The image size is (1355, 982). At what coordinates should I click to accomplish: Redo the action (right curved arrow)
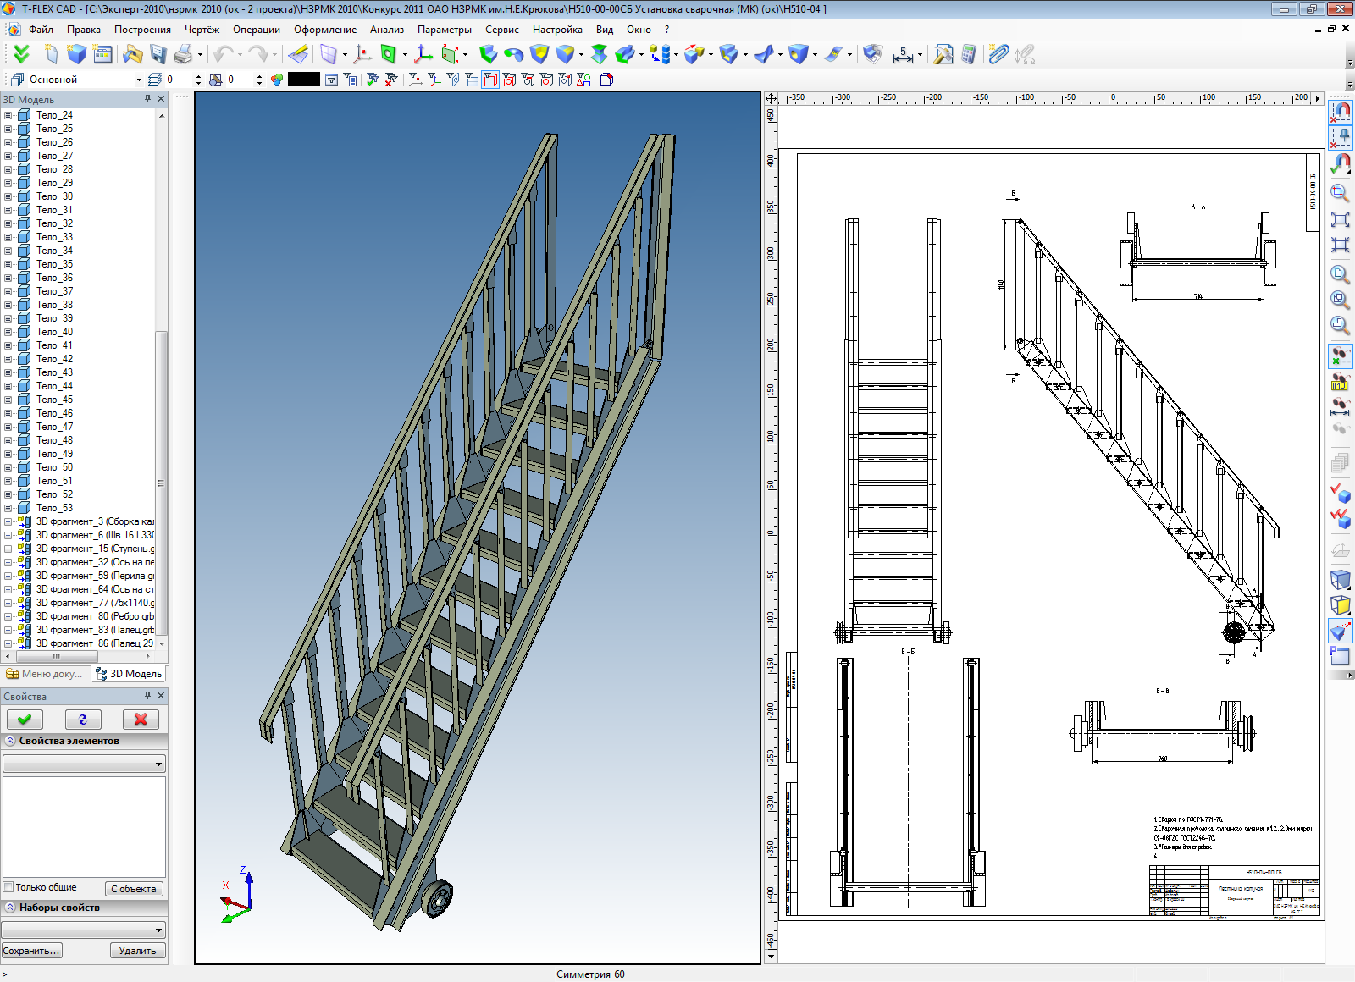pos(258,54)
